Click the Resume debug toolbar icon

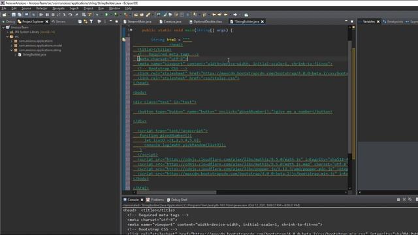coord(41,14)
